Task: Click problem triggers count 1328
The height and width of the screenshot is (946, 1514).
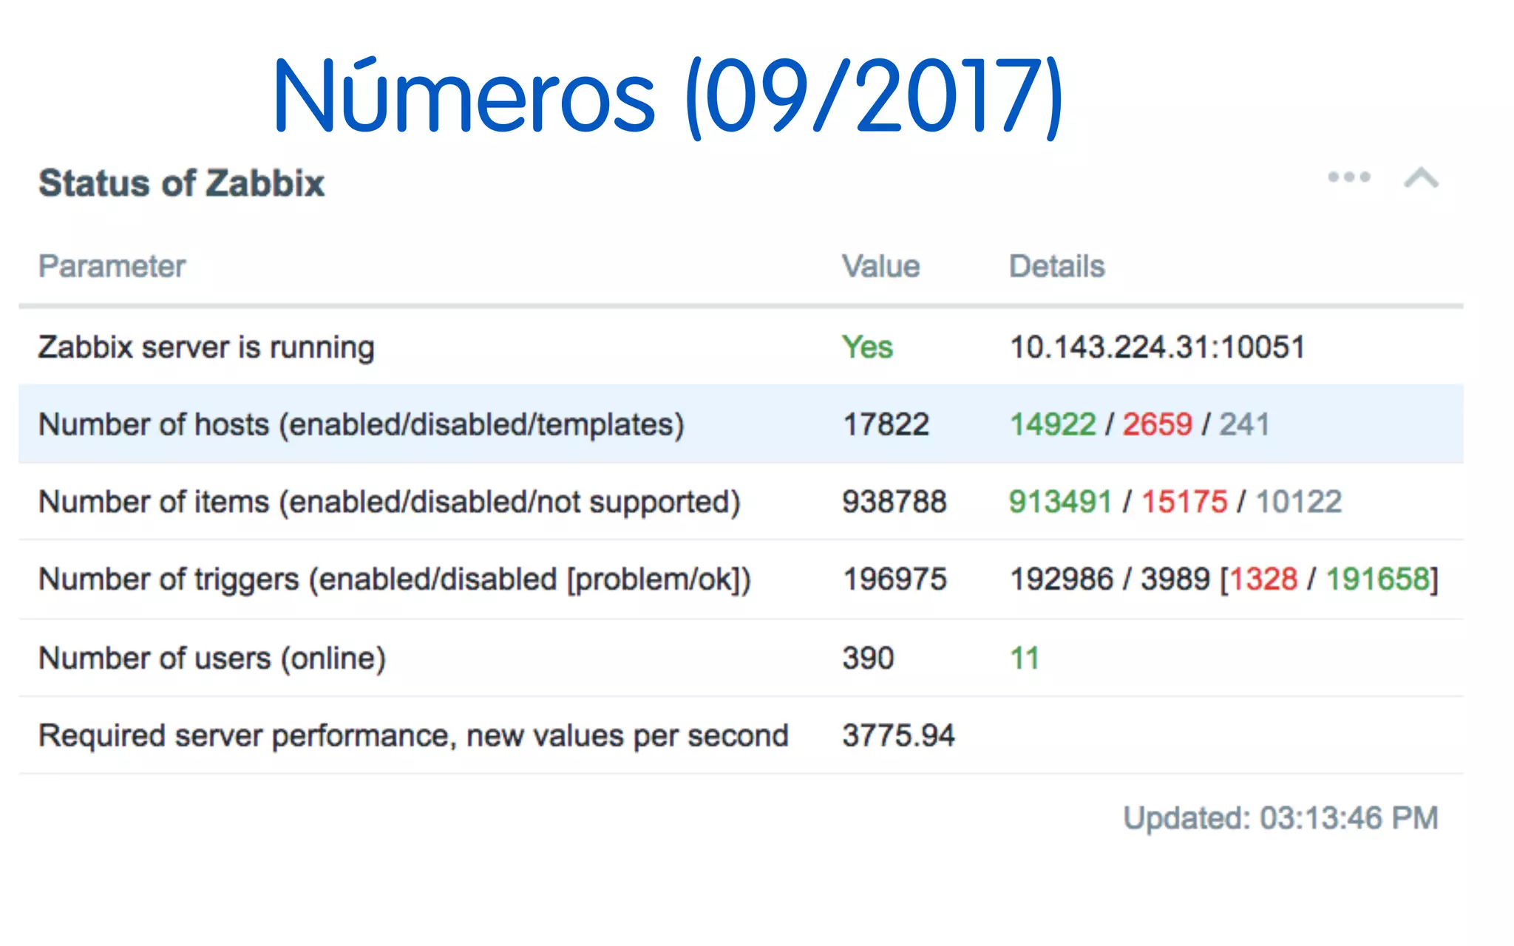Action: pyautogui.click(x=1263, y=579)
